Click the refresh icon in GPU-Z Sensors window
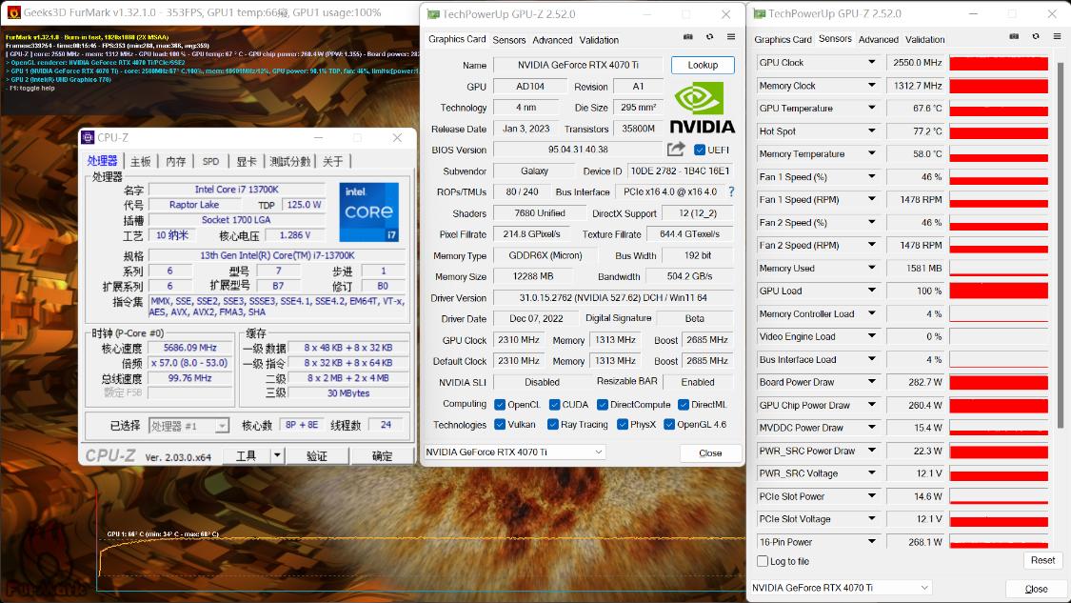 pyautogui.click(x=1034, y=35)
